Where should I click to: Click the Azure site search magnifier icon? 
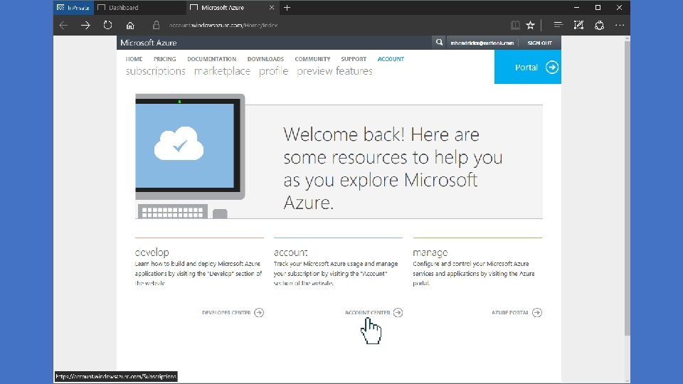pos(439,42)
